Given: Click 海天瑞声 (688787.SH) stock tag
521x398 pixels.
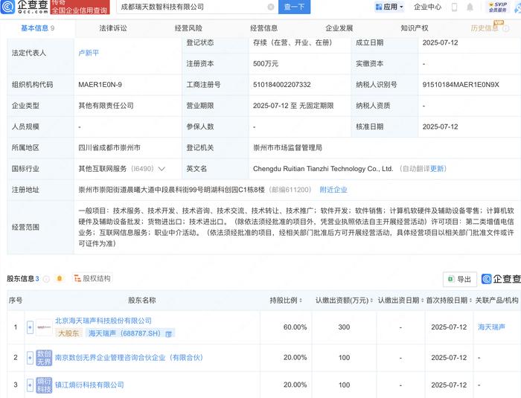Looking at the screenshot, I should click(130, 333).
